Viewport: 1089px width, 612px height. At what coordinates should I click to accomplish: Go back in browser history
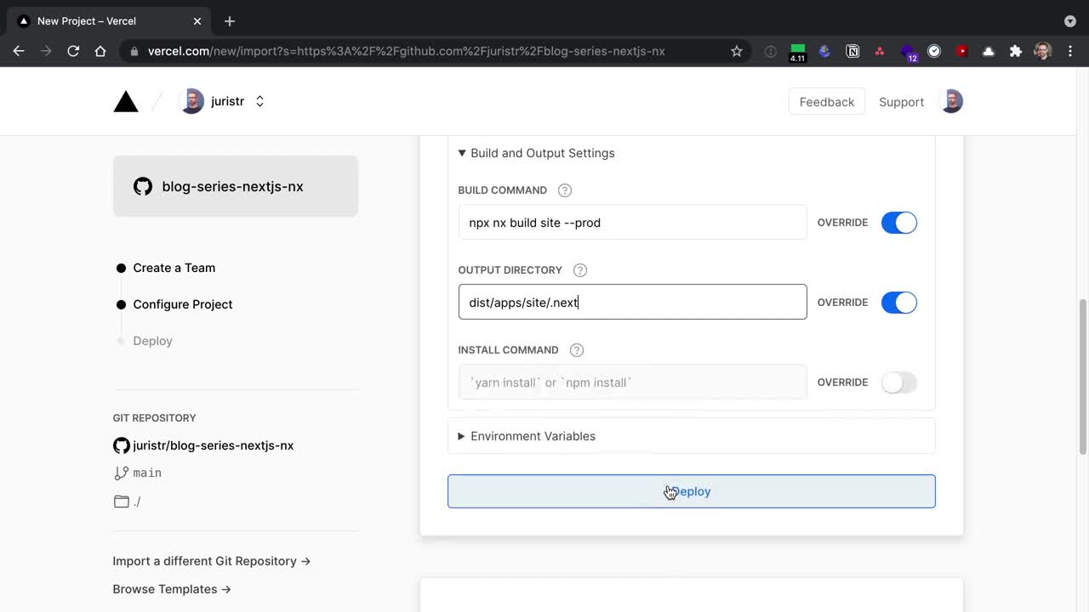point(19,51)
